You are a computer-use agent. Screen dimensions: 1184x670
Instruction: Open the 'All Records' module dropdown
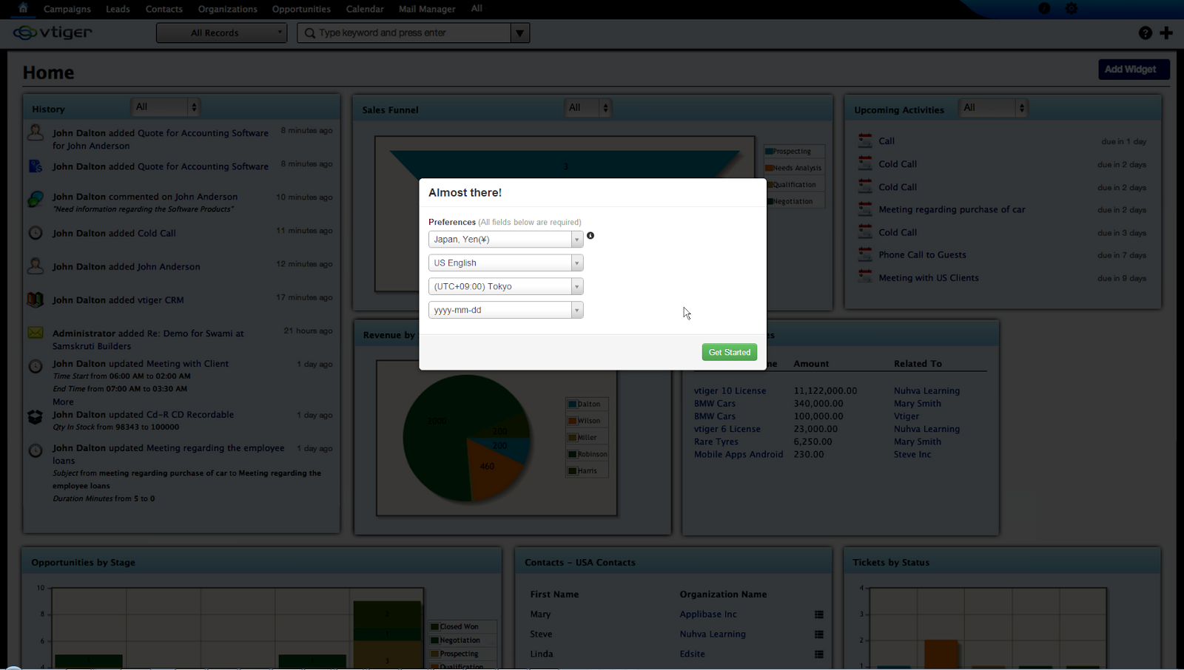(x=221, y=33)
